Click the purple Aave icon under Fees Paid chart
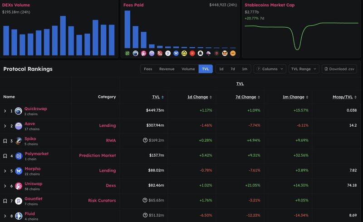Image resolution: width=363 pixels, height=222 pixels. coord(152,53)
